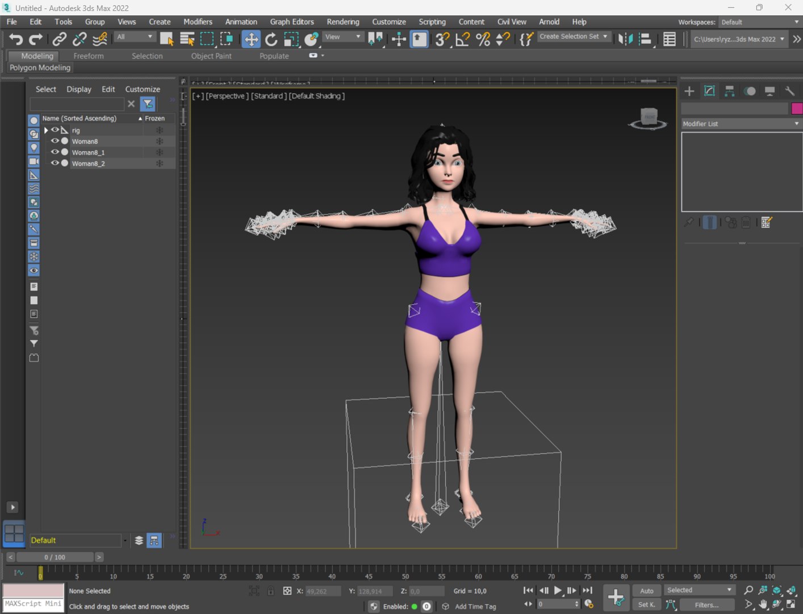The image size is (803, 614).
Task: Hide Woman8_1 using its eye icon
Action: (55, 152)
